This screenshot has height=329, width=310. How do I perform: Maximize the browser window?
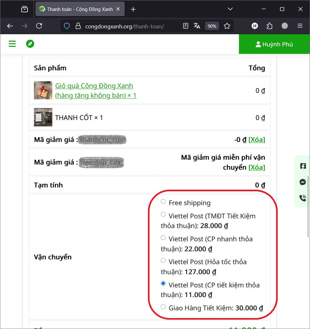[282, 9]
